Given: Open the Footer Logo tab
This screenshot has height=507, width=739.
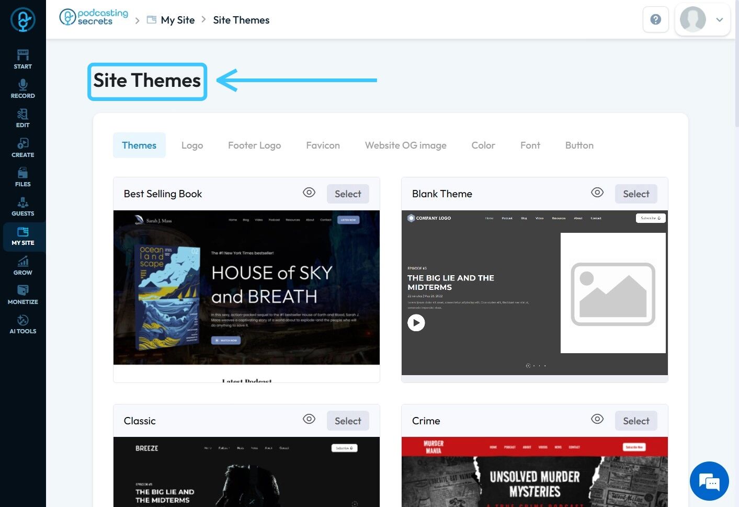Looking at the screenshot, I should point(254,145).
